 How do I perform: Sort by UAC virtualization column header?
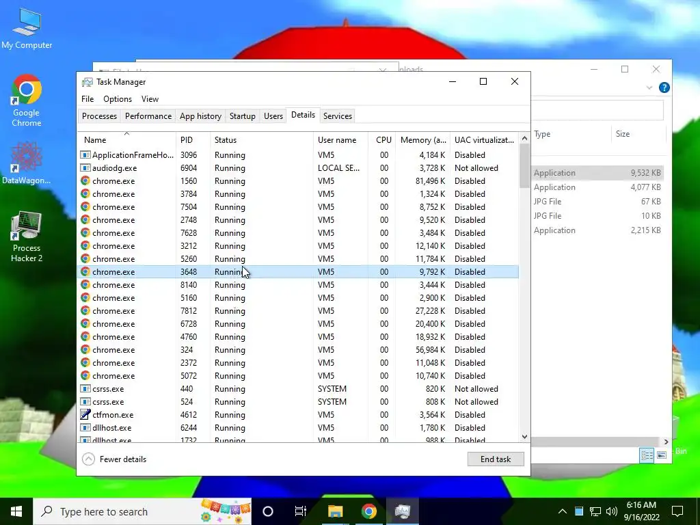pyautogui.click(x=485, y=139)
